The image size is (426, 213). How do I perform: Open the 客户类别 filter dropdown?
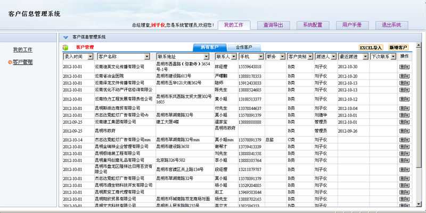310,56
